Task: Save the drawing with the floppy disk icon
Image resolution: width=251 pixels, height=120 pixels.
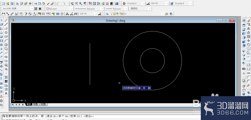Action: (x=12, y=3)
